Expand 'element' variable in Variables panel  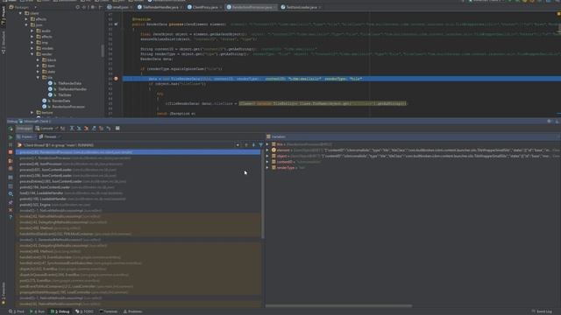[267, 150]
